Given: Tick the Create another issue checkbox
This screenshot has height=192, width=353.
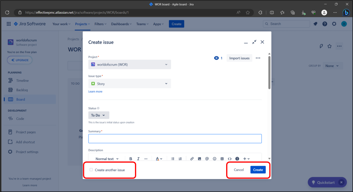Looking at the screenshot, I should click(91, 170).
